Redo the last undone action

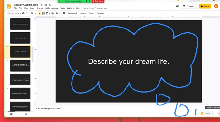click(19, 13)
